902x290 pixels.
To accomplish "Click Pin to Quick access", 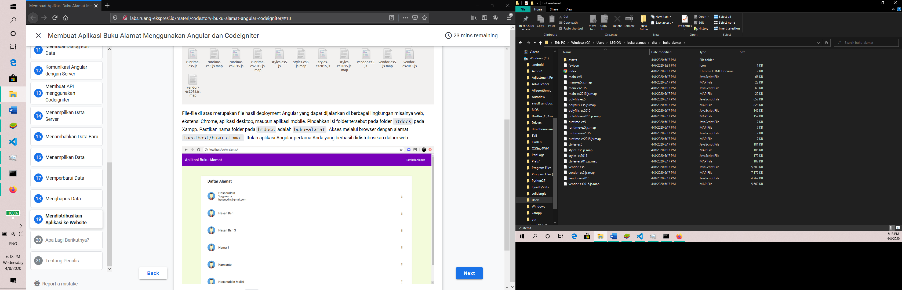I will (526, 23).
